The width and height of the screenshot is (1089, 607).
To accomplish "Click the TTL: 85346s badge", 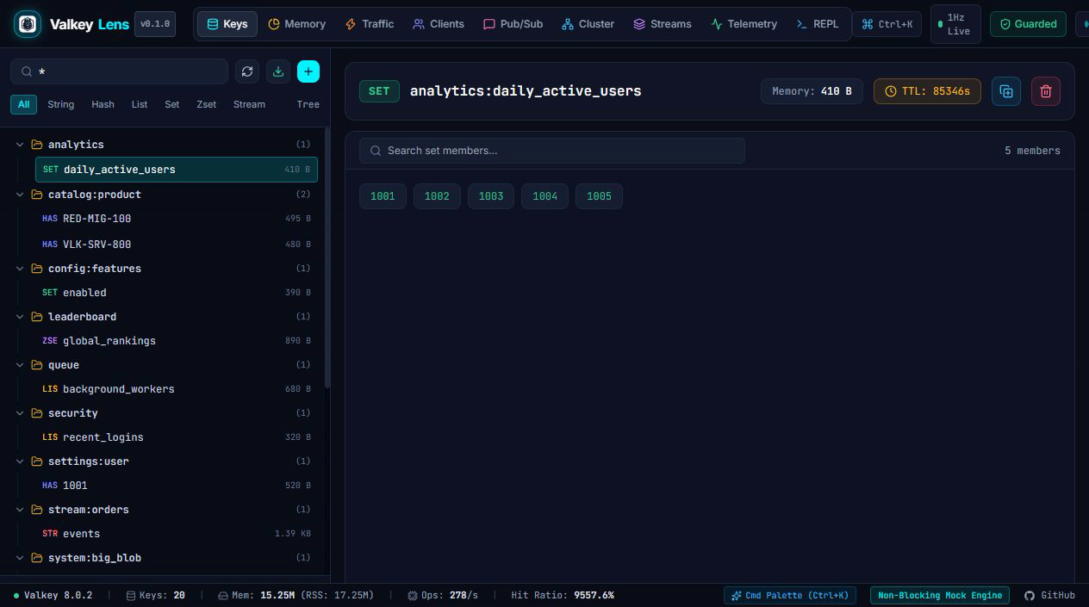I will pos(927,91).
